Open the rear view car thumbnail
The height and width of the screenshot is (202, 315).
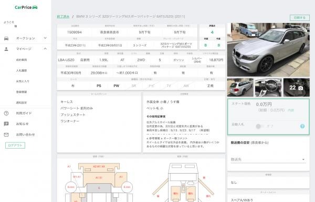pos(240,87)
